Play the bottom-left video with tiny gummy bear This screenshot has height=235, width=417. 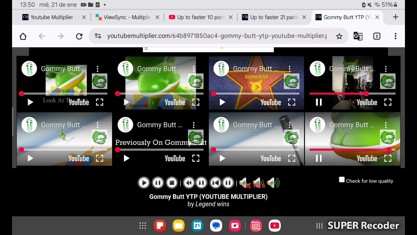(x=30, y=159)
